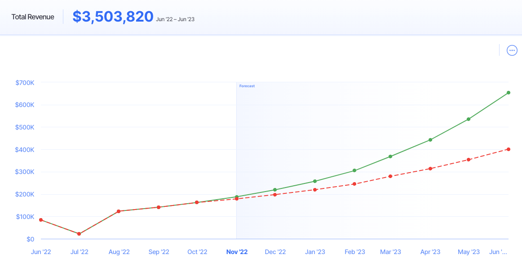Click the $700K y-axis label
Image resolution: width=522 pixels, height=268 pixels.
[x=25, y=83]
